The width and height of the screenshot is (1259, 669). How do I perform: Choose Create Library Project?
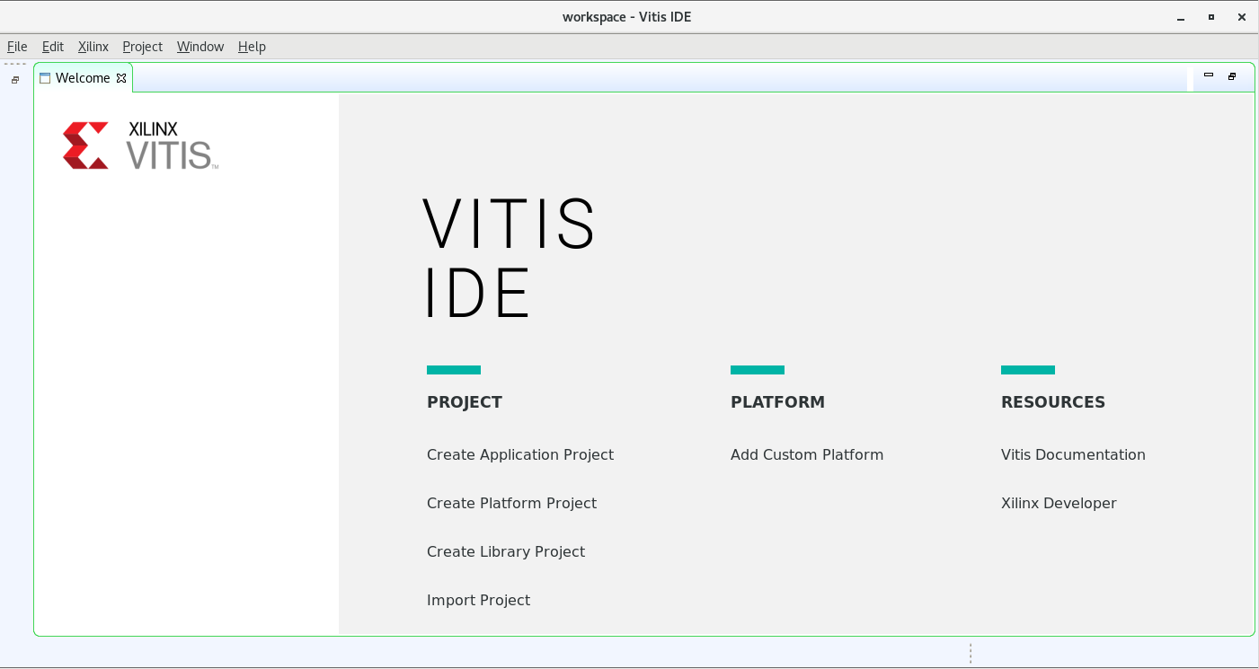point(505,552)
